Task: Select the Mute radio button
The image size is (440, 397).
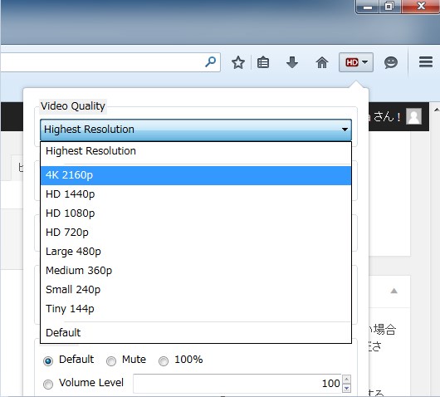Action: 111,360
